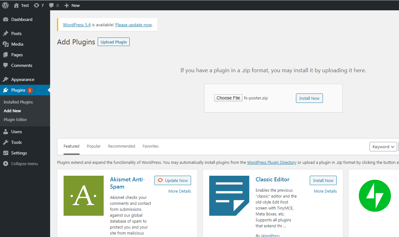
Task: Click the Akismet Anti-Spam plugin logo
Action: click(x=84, y=196)
